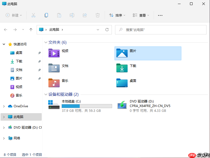210x158 pixels.
Task: Collapse the 设备和驱动器 (2) group
Action: tap(46, 94)
